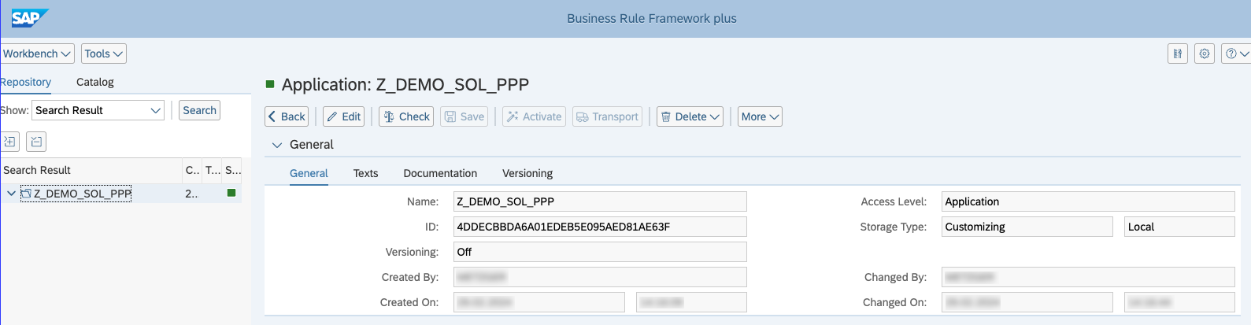Viewport: 1251px width, 325px height.
Task: Click the help question mark icon
Action: [x=1231, y=54]
